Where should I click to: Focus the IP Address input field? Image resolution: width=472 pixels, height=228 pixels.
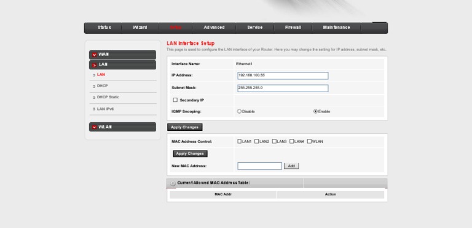pos(283,76)
